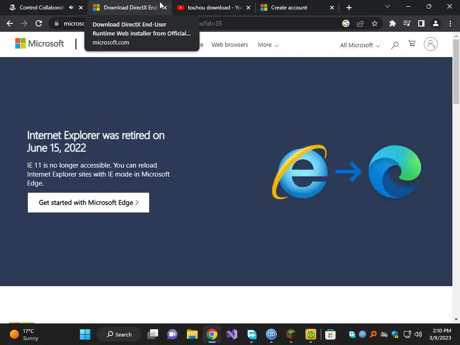The image size is (460, 345).
Task: Open the Microsoft site search magnifier
Action: (x=395, y=45)
